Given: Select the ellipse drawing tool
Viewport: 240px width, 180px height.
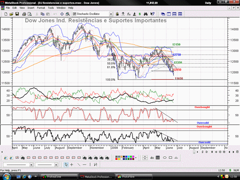Looking at the screenshot, I should pyautogui.click(x=165, y=157).
